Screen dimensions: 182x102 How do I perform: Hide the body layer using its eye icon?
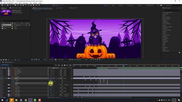[1, 85]
